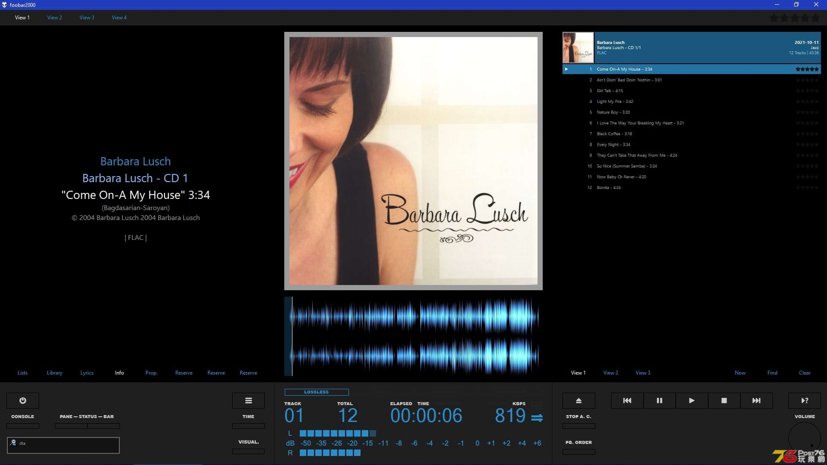Image resolution: width=827 pixels, height=465 pixels.
Task: Stop playback
Action: (724, 400)
